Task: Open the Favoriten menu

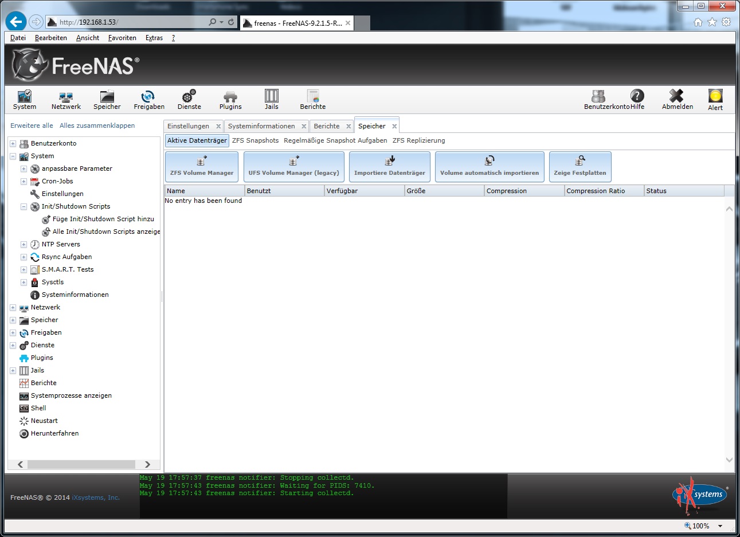Action: click(122, 38)
